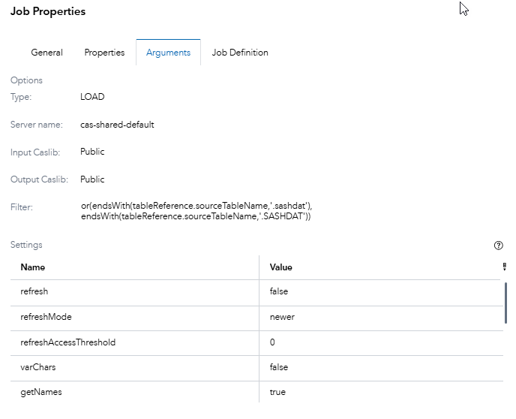The height and width of the screenshot is (419, 516).
Task: Click the Input Caslib Public value
Action: [92, 152]
